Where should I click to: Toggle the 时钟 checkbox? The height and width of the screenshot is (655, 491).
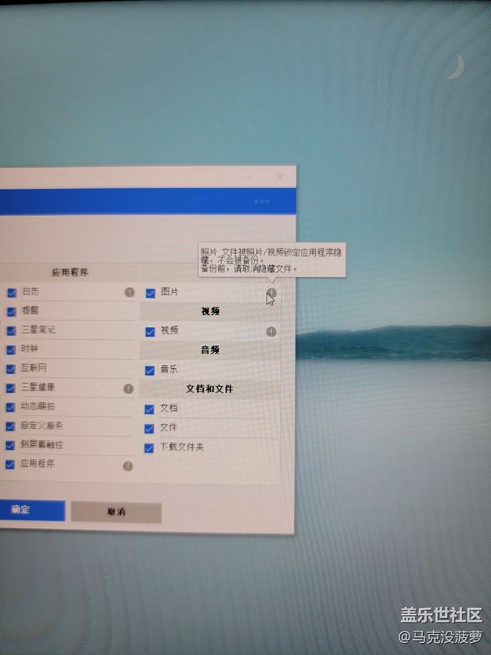click(x=11, y=350)
